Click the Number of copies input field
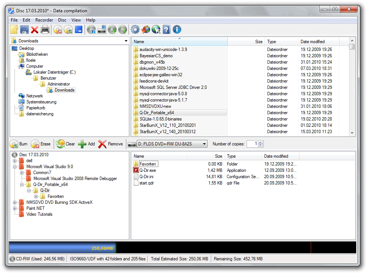Viewport: 367px width, 273px height. [x=252, y=144]
